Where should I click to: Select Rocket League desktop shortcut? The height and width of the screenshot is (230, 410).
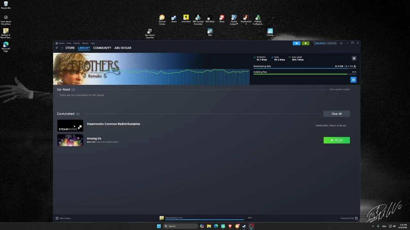[x=234, y=19]
